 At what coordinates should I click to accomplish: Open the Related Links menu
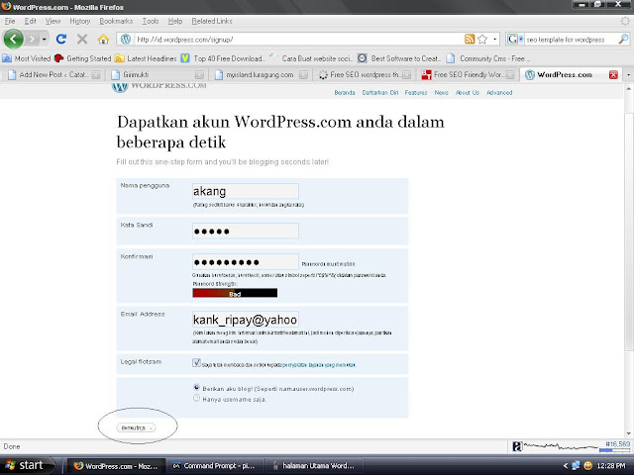pos(212,21)
